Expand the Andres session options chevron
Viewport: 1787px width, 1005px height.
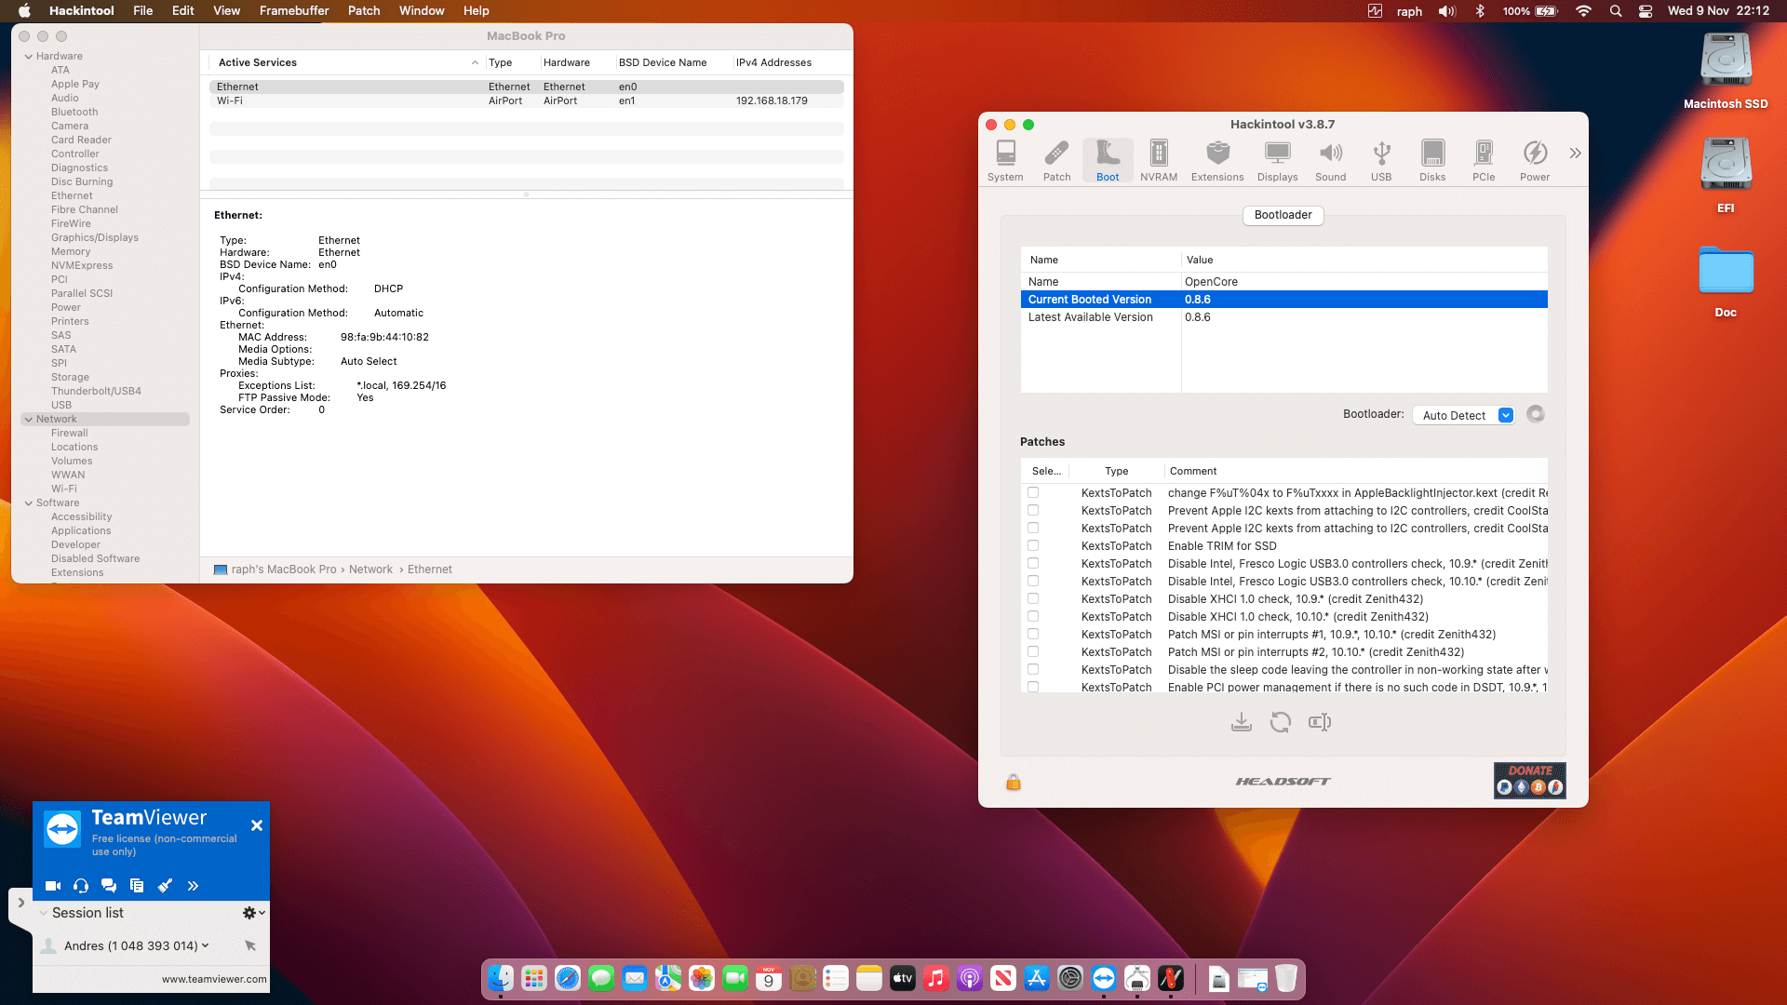click(206, 945)
